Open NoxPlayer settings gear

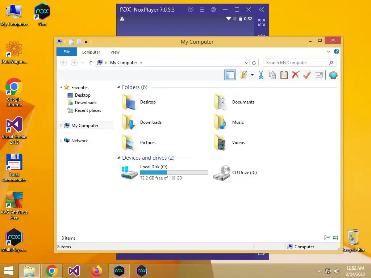tap(214, 9)
